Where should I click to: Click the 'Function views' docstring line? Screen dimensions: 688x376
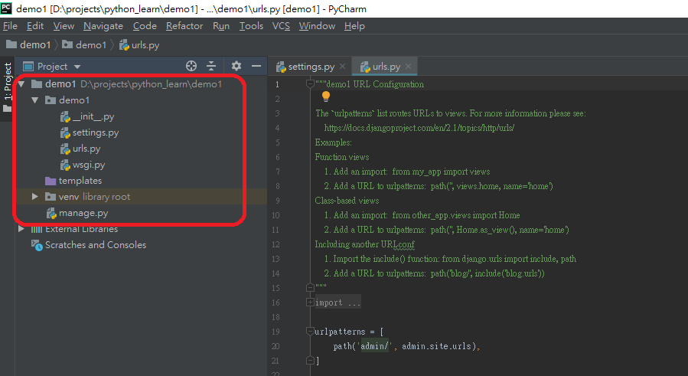[342, 157]
